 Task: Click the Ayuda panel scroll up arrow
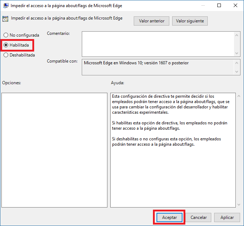pyautogui.click(x=239, y=96)
